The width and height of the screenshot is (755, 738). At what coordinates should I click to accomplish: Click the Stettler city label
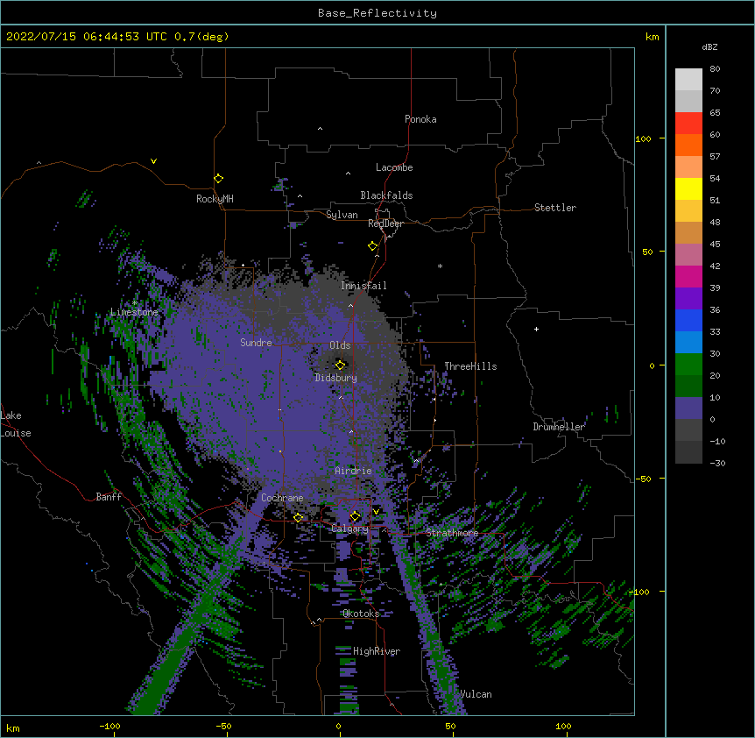(x=555, y=208)
